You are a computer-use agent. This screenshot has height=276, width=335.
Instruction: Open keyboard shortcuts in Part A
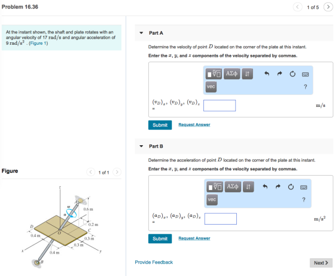click(305, 74)
